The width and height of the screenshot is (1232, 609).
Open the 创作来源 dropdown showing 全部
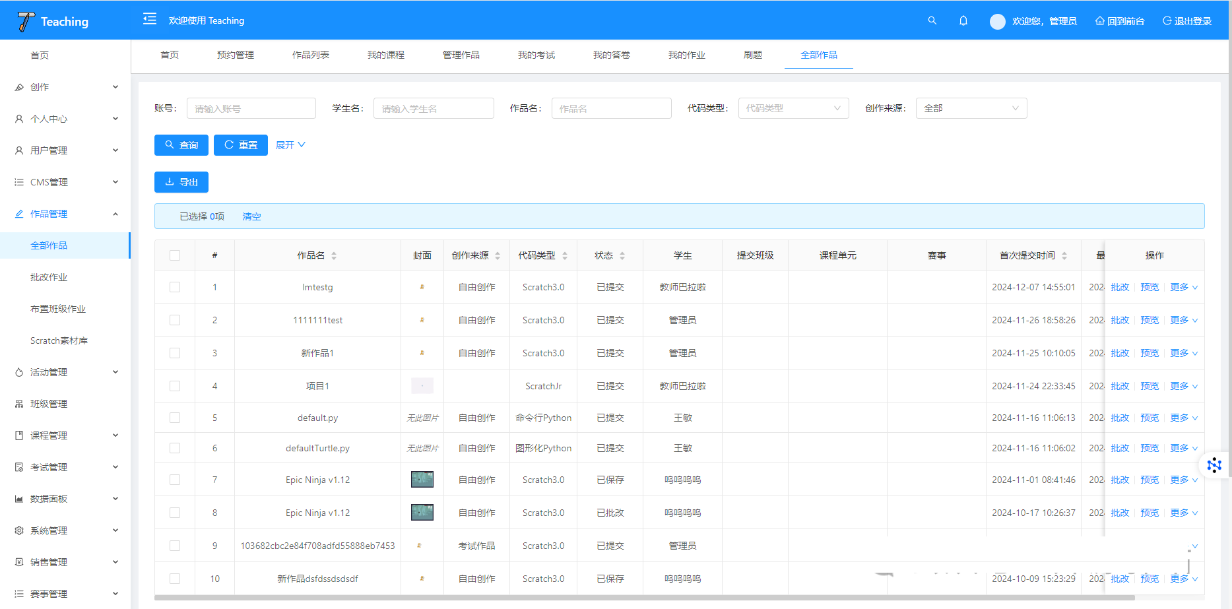point(971,108)
